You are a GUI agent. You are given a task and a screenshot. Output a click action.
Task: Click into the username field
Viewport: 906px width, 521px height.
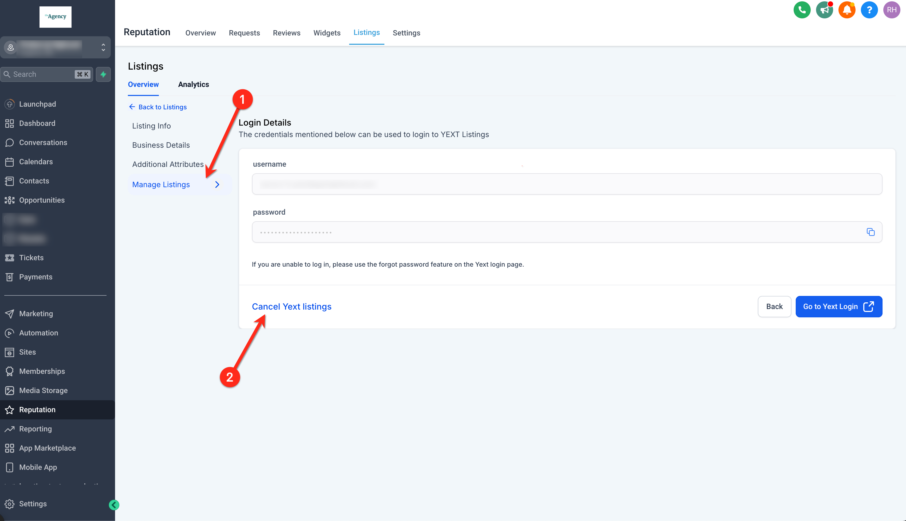coord(566,184)
